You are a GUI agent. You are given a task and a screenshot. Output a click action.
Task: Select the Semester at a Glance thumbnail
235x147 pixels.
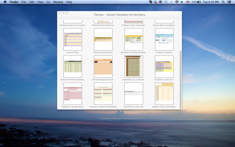pos(134,66)
